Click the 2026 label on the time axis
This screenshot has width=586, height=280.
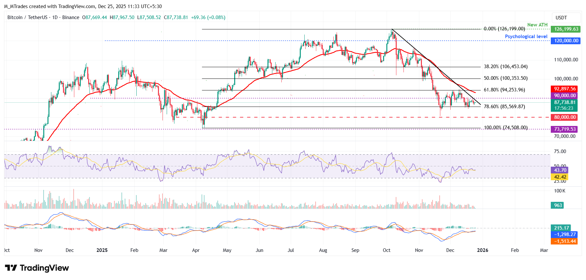(483, 250)
